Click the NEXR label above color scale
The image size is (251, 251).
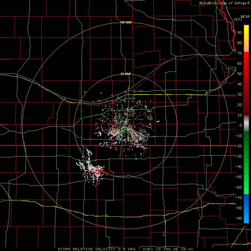pyautogui.click(x=245, y=17)
